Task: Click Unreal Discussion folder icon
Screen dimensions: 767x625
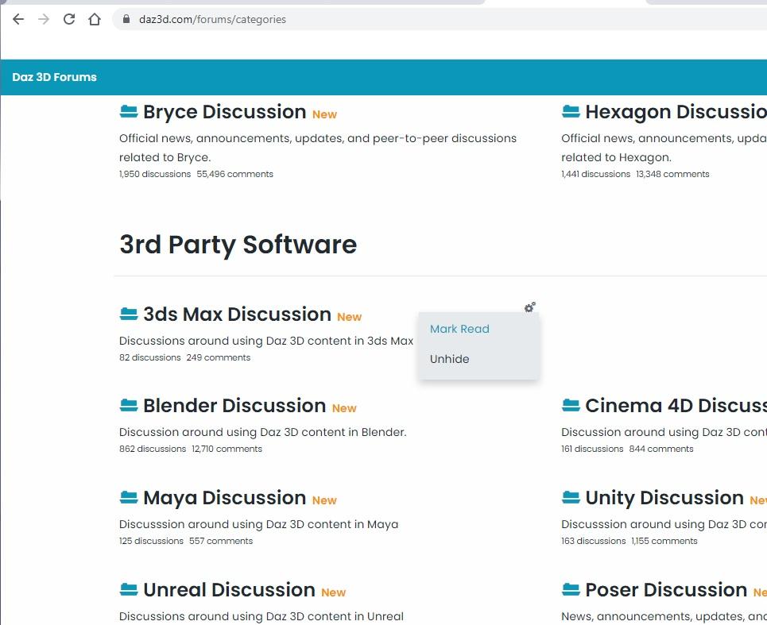Action: [x=129, y=590]
